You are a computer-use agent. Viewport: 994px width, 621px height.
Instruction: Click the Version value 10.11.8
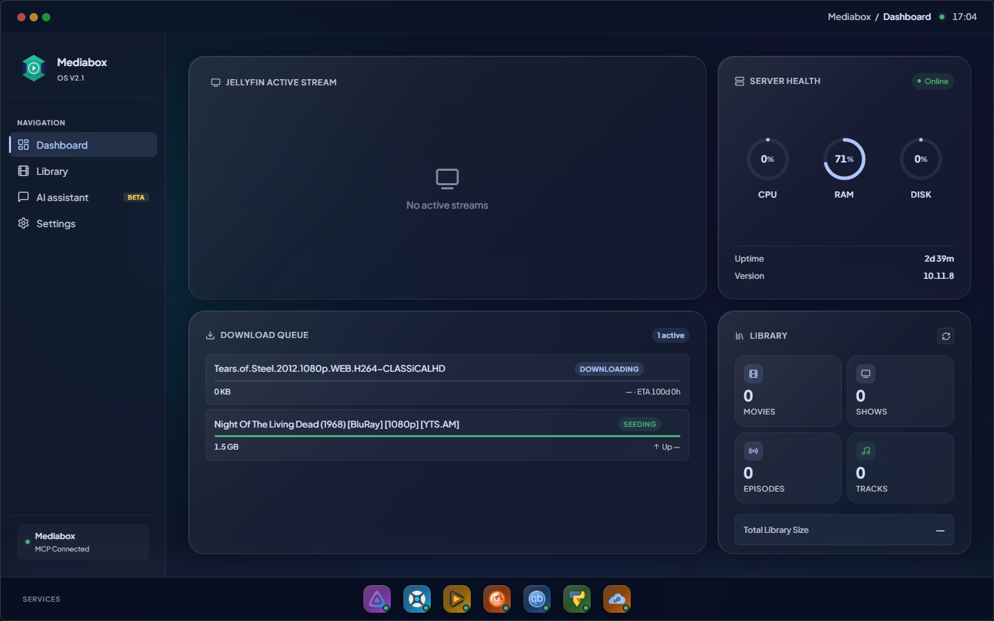click(x=939, y=276)
